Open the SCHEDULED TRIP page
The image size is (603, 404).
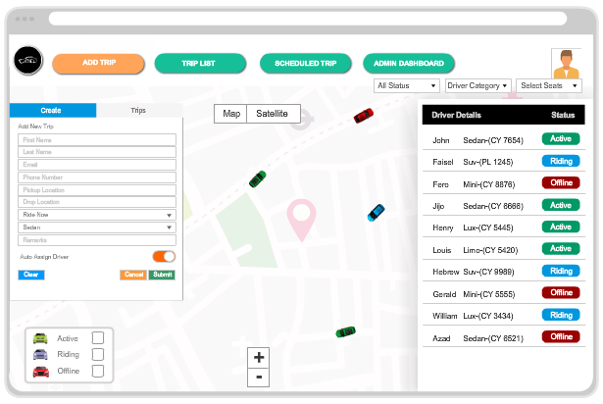[x=306, y=63]
